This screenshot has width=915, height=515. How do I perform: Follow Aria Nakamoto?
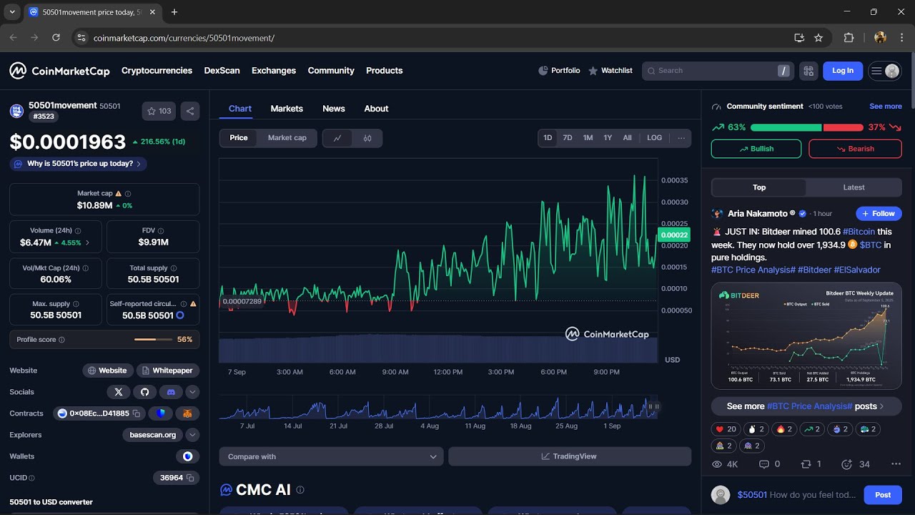(x=879, y=213)
